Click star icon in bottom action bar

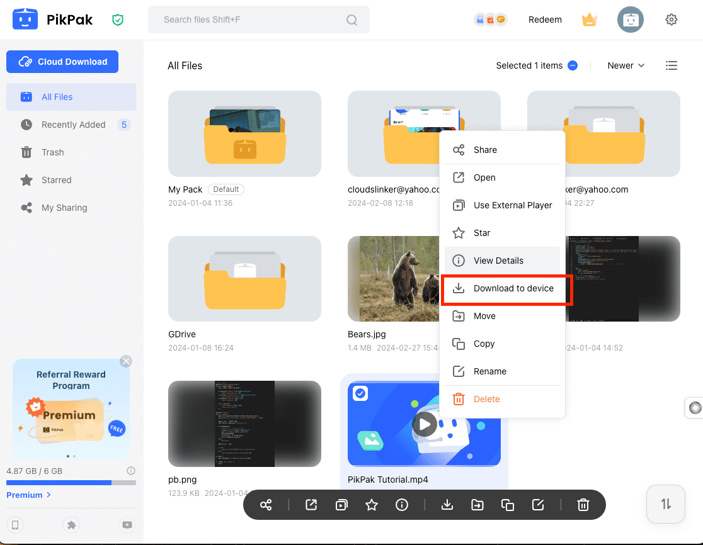point(372,505)
